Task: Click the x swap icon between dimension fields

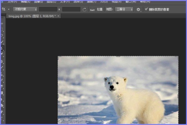Action: click(59, 10)
